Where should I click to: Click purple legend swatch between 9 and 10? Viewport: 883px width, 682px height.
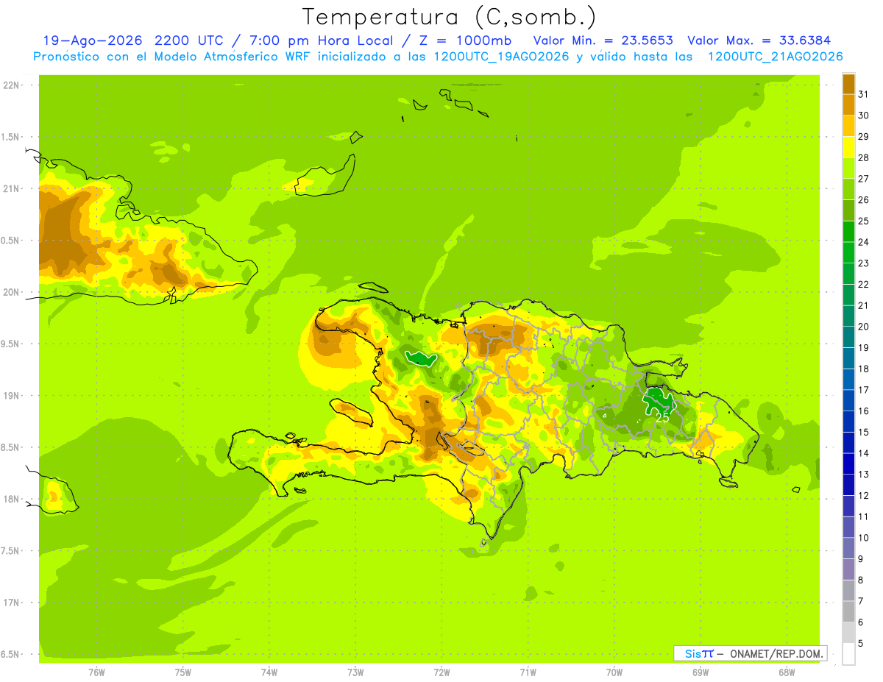click(848, 548)
